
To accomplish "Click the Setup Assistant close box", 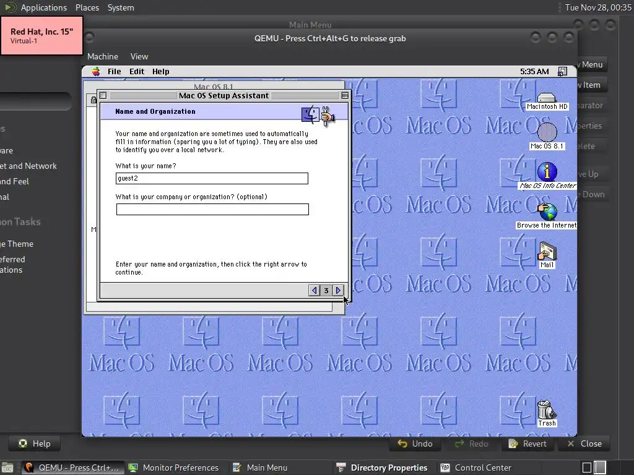I will pyautogui.click(x=103, y=96).
